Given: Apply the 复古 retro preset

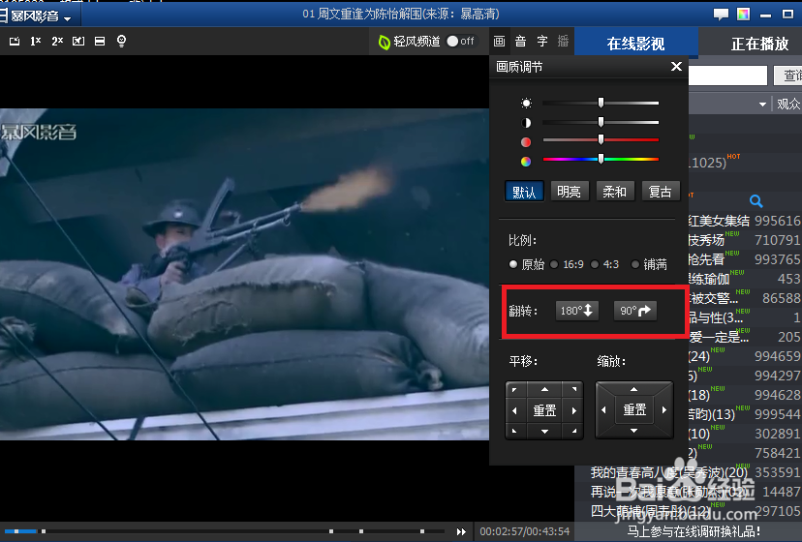Looking at the screenshot, I should coord(661,192).
